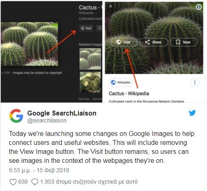Click the Visit button in mobile preview
This screenshot has width=207, height=191.
coord(124,42)
